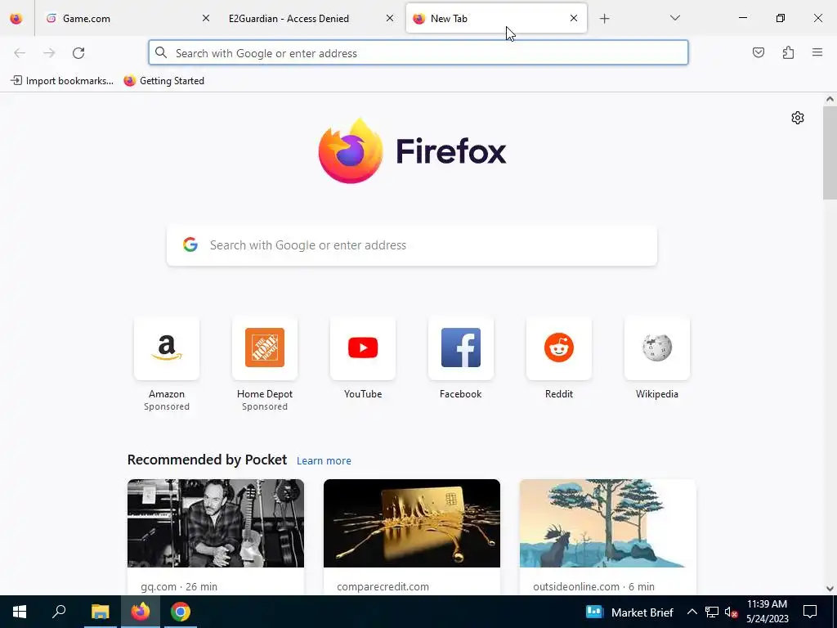Open the Market Brief taskbar widget
This screenshot has width=837, height=628.
point(630,612)
